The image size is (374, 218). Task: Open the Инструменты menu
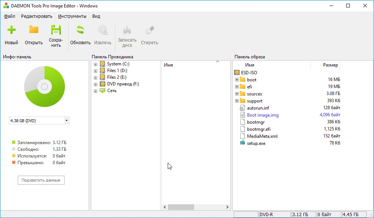click(x=72, y=16)
